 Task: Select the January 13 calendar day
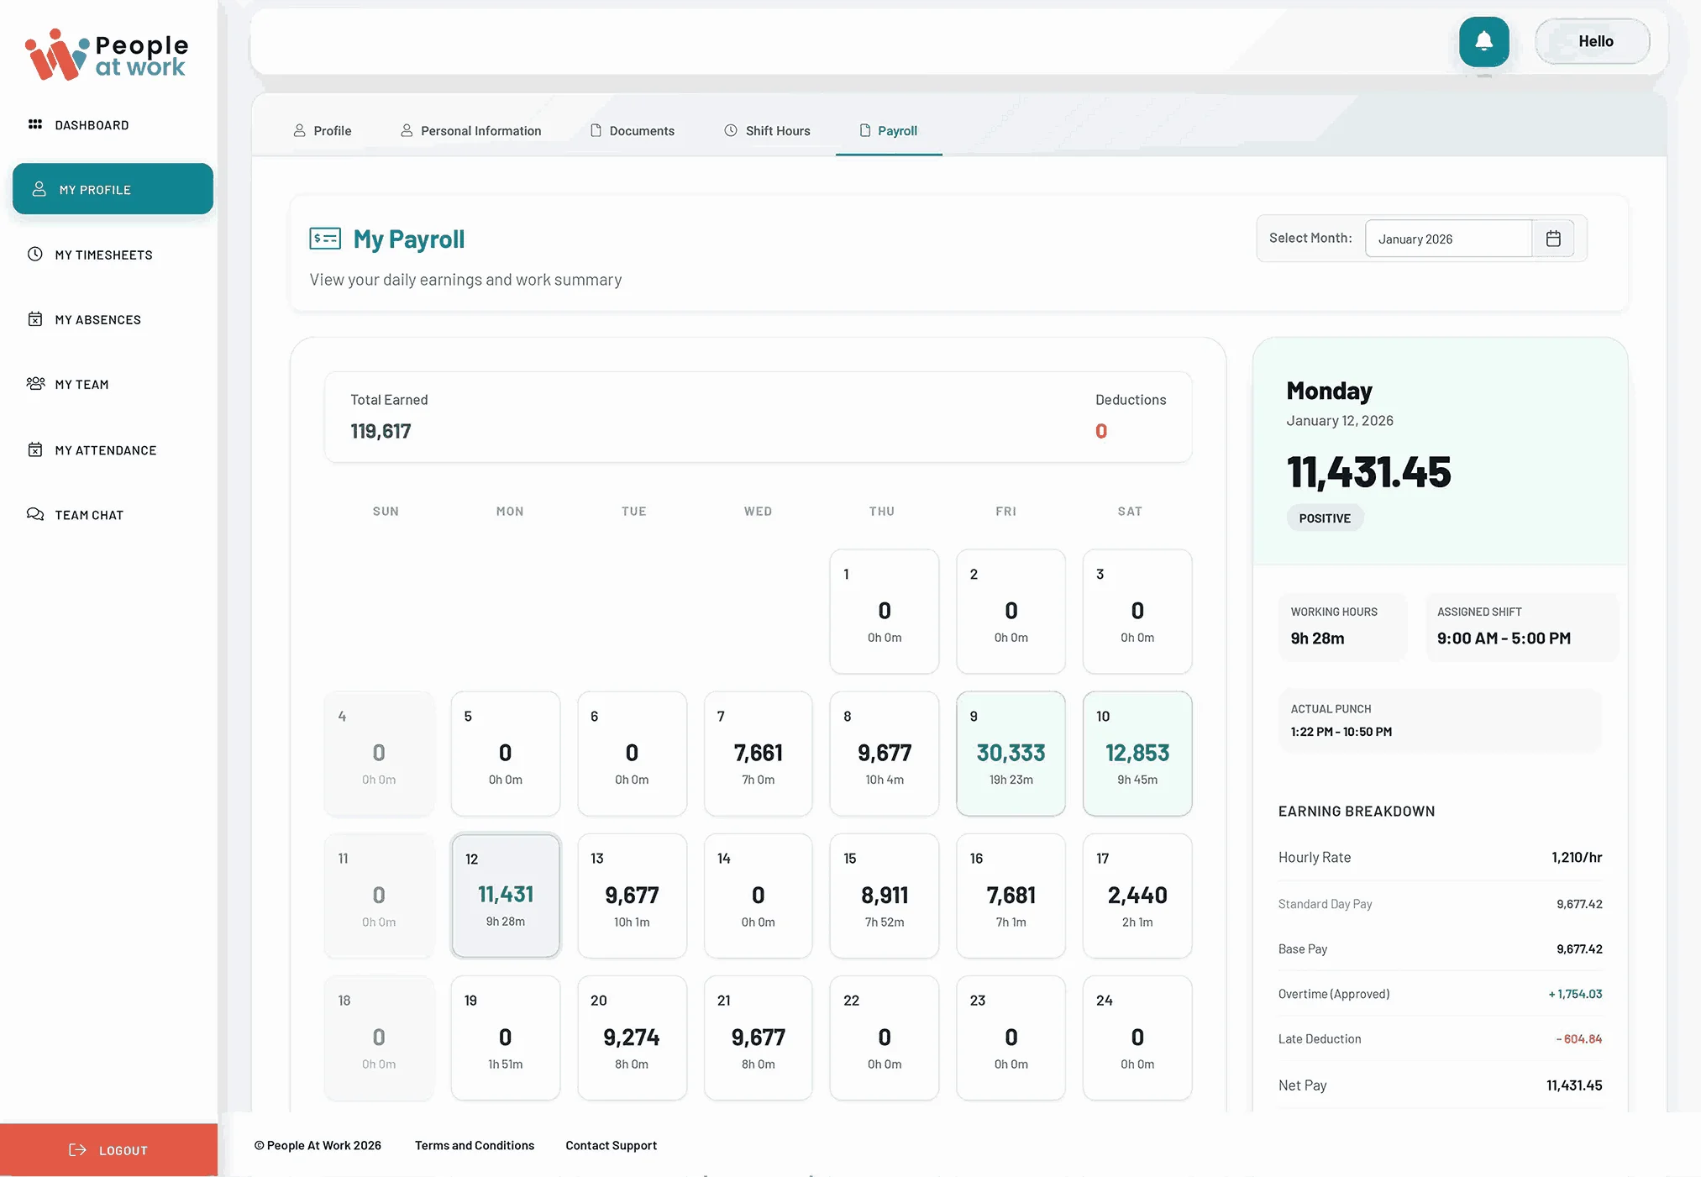click(632, 896)
